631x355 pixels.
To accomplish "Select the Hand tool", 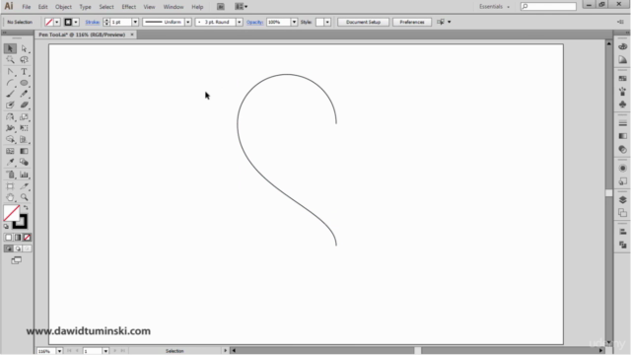I will click(x=10, y=197).
